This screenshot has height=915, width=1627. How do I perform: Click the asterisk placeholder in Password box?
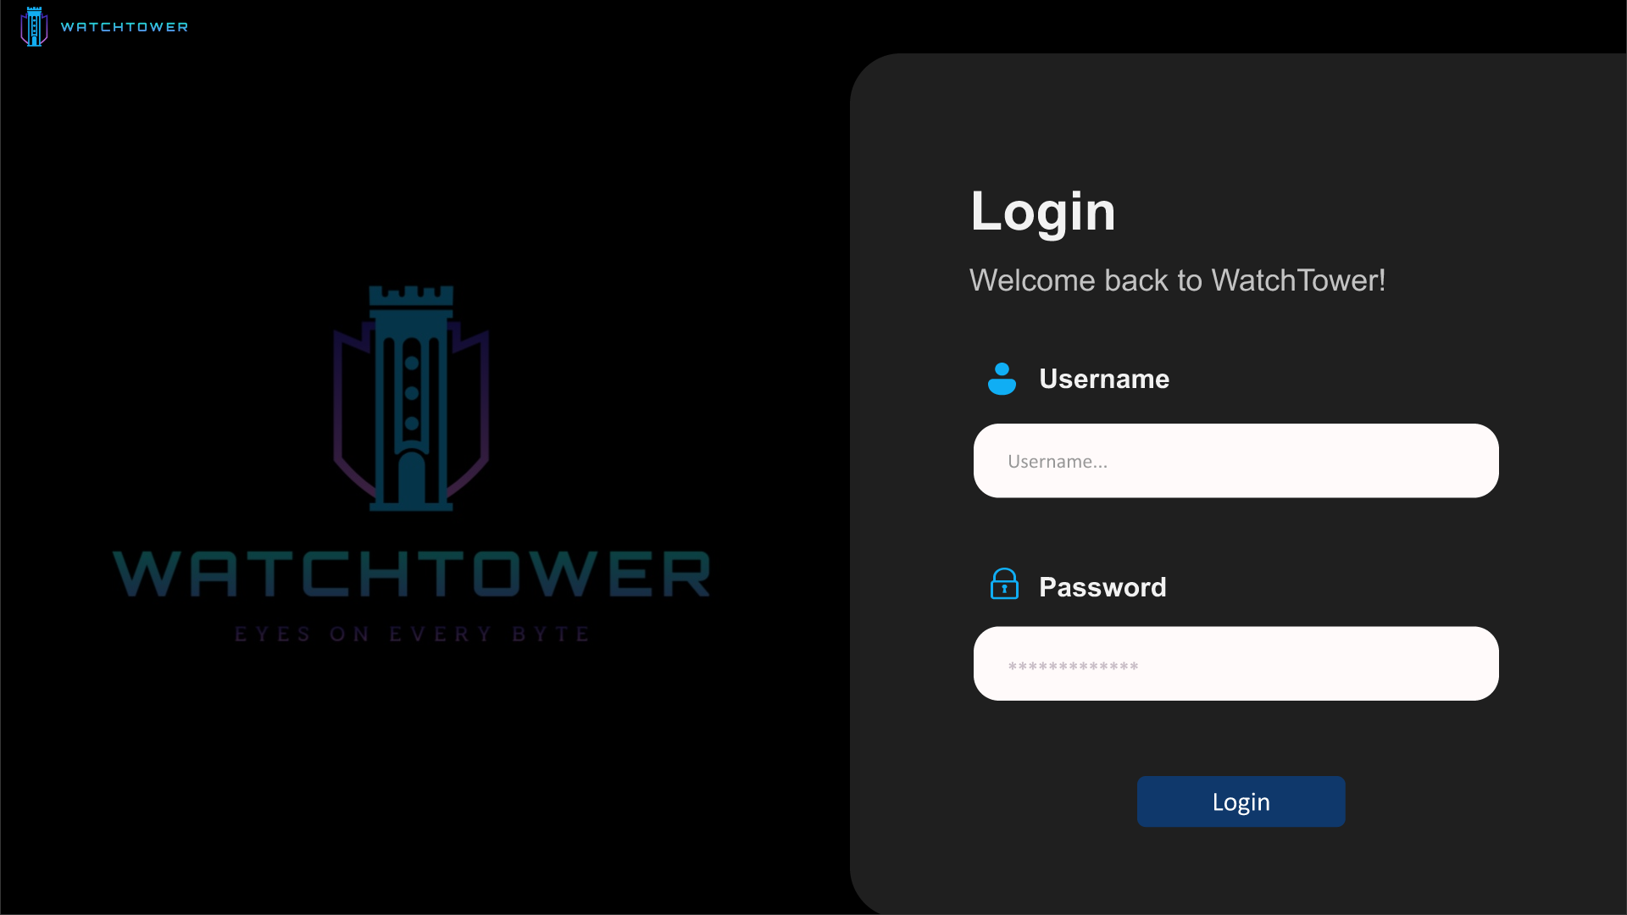coord(1073,667)
